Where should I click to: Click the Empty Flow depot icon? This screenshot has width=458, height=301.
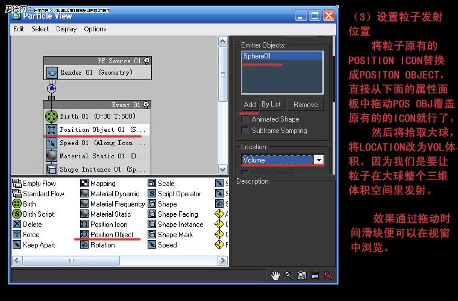[17, 184]
